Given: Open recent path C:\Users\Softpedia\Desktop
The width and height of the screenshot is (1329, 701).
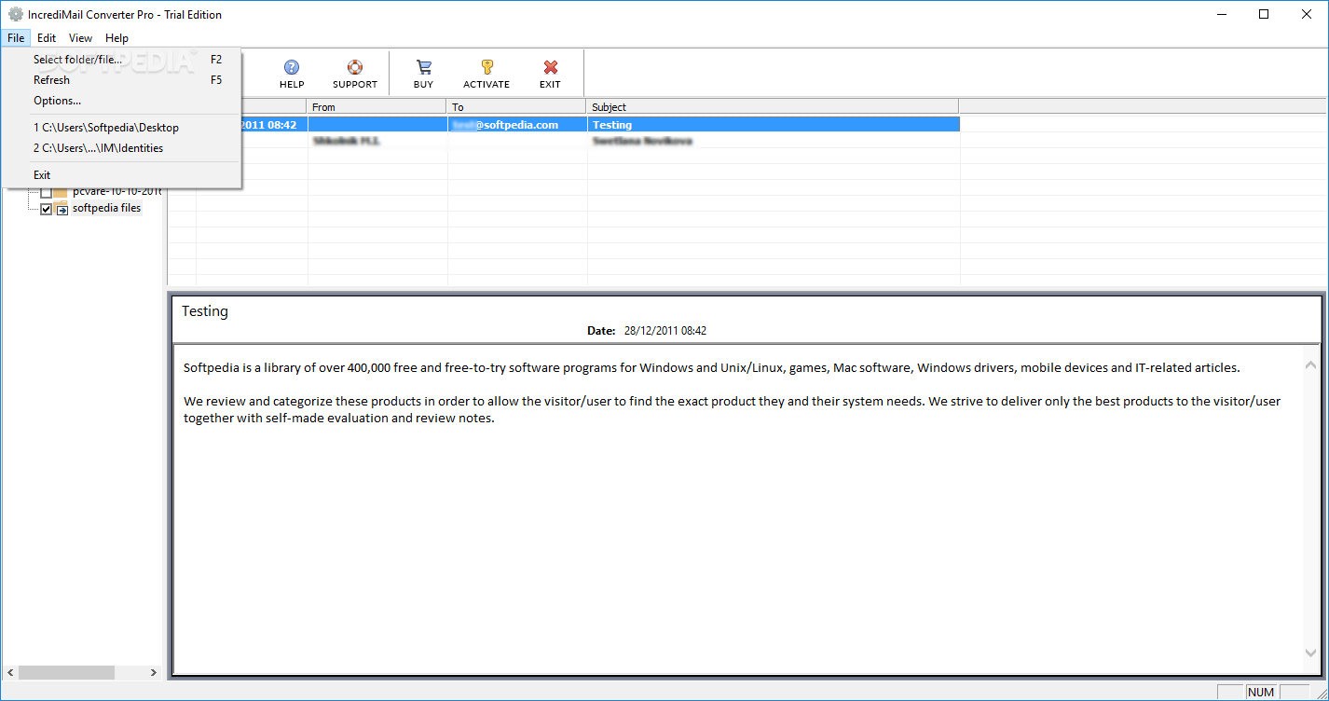Looking at the screenshot, I should tap(122, 128).
